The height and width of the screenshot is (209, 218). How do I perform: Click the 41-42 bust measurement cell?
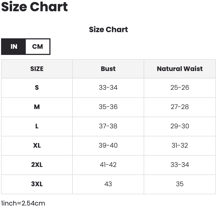[108, 165]
